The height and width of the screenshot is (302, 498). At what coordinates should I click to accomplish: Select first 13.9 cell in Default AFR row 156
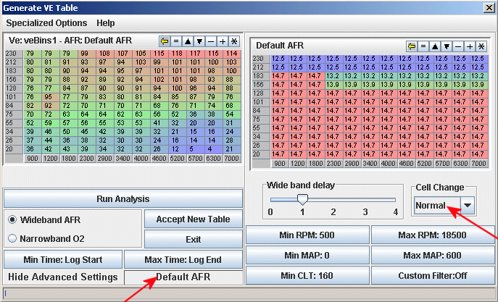(333, 85)
